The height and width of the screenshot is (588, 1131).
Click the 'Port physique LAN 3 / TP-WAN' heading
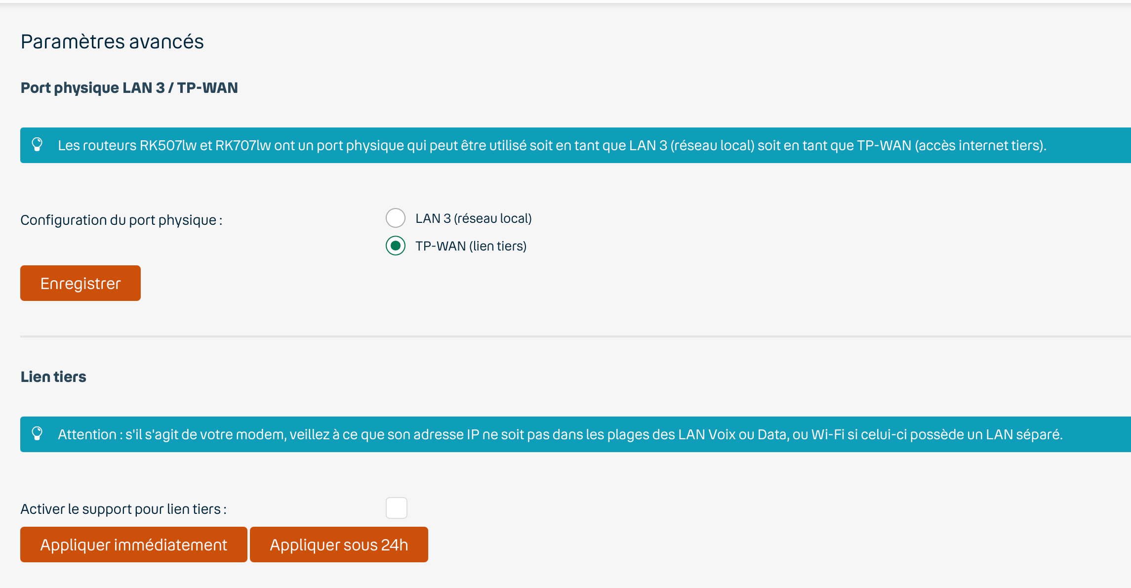coord(129,87)
